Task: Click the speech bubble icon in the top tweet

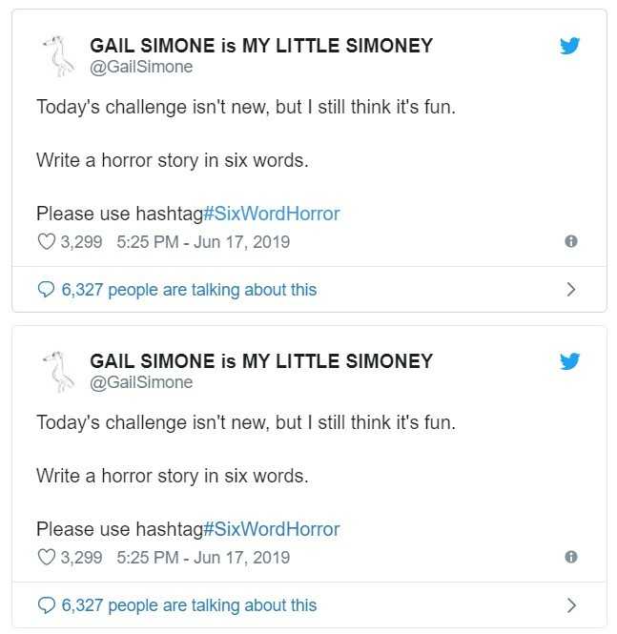Action: pyautogui.click(x=47, y=290)
